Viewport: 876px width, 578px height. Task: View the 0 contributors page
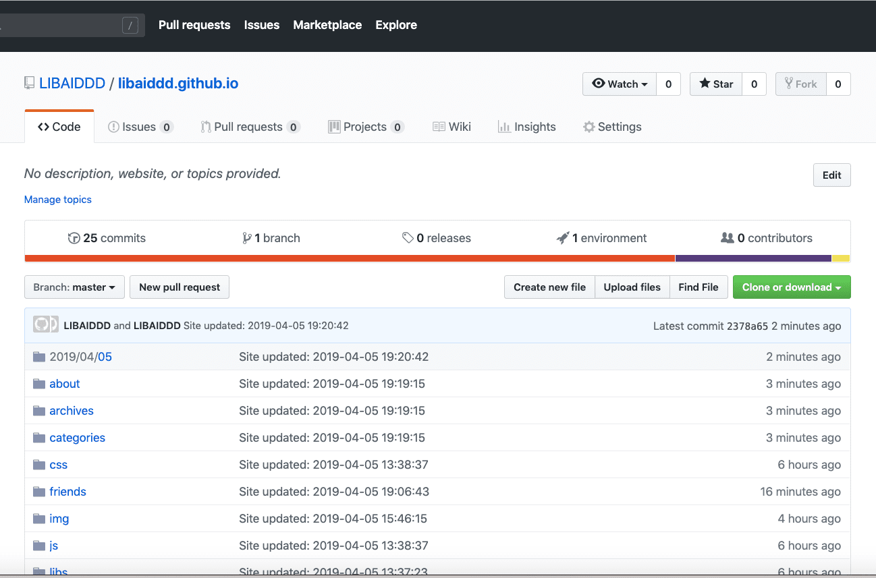coord(767,238)
